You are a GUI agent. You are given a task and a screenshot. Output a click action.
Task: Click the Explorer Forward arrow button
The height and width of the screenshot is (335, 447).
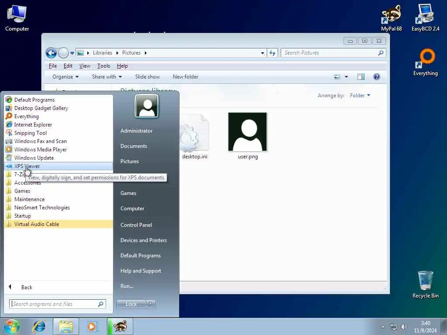click(63, 53)
